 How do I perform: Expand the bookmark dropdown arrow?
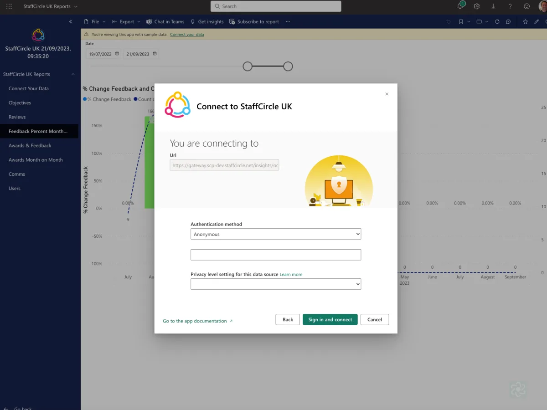click(x=469, y=21)
